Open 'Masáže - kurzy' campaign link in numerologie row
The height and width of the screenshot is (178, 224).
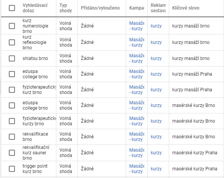click(x=137, y=26)
